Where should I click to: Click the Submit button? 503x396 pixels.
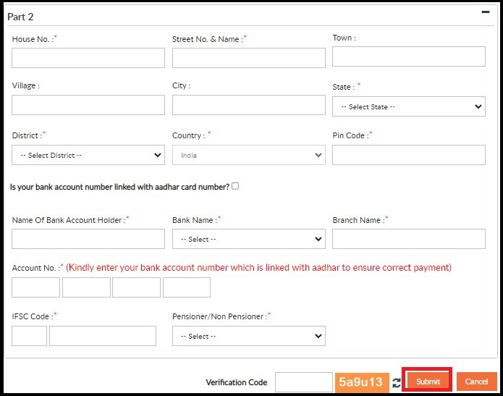(x=428, y=381)
